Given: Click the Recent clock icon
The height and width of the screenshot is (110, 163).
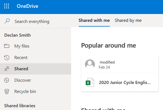Looking at the screenshot, I should [x=7, y=58].
